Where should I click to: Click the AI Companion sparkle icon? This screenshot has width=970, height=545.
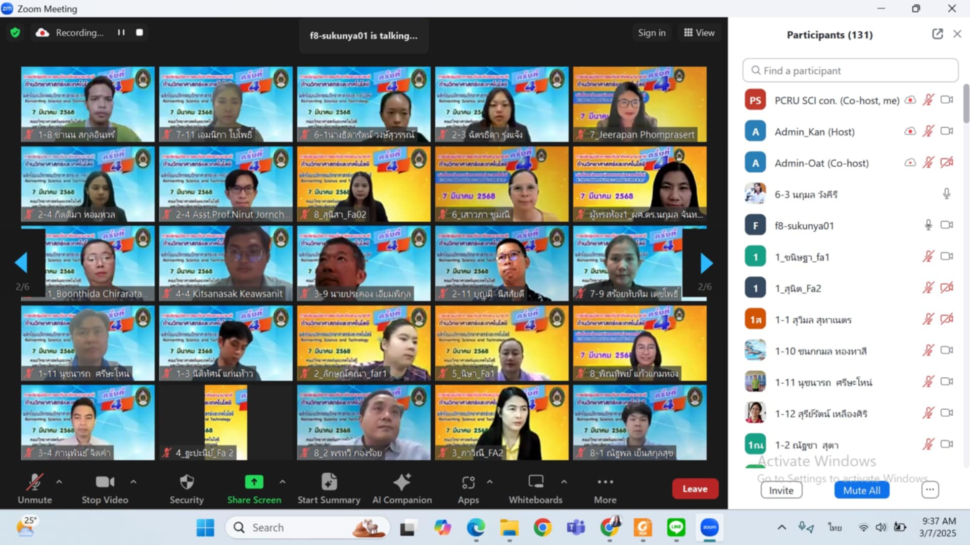coord(402,483)
